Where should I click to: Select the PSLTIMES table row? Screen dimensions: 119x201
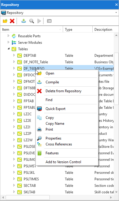pos(57,179)
